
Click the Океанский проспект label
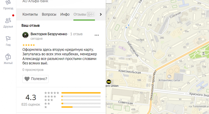153,85
